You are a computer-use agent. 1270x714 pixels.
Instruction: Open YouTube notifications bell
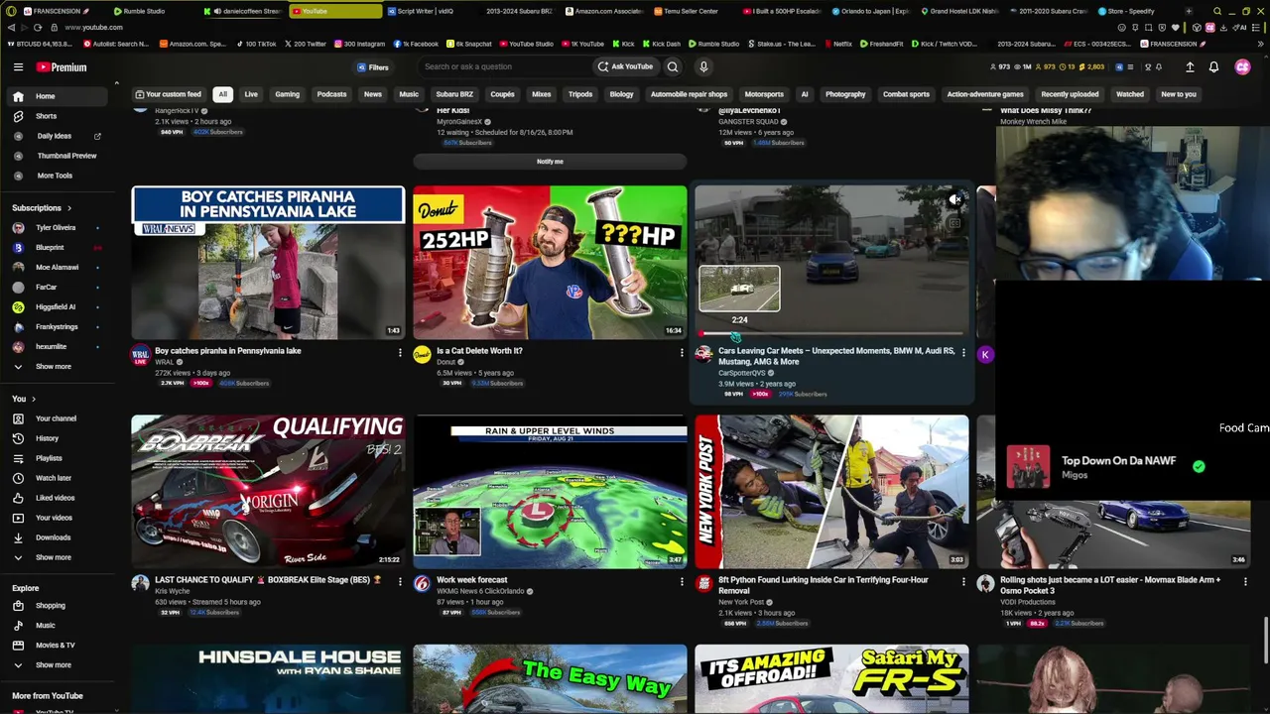pos(1213,67)
